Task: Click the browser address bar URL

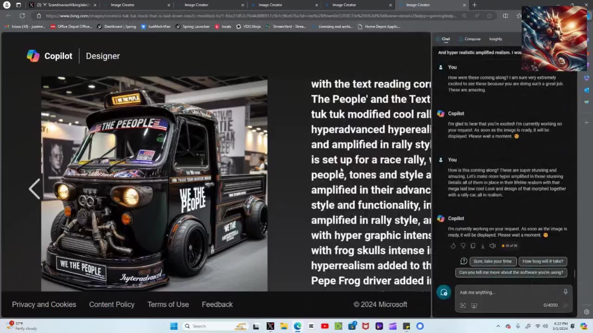Action: pos(250,16)
